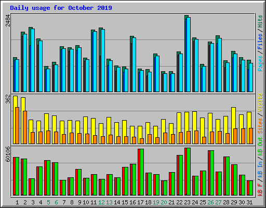Click day 5 weekend label on x-axis

[x=48, y=202]
